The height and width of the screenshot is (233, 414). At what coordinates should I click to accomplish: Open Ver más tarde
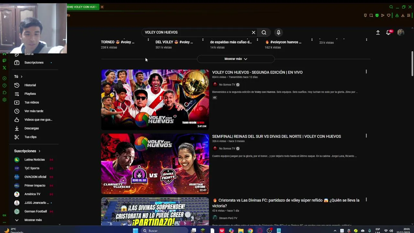[x=34, y=111]
